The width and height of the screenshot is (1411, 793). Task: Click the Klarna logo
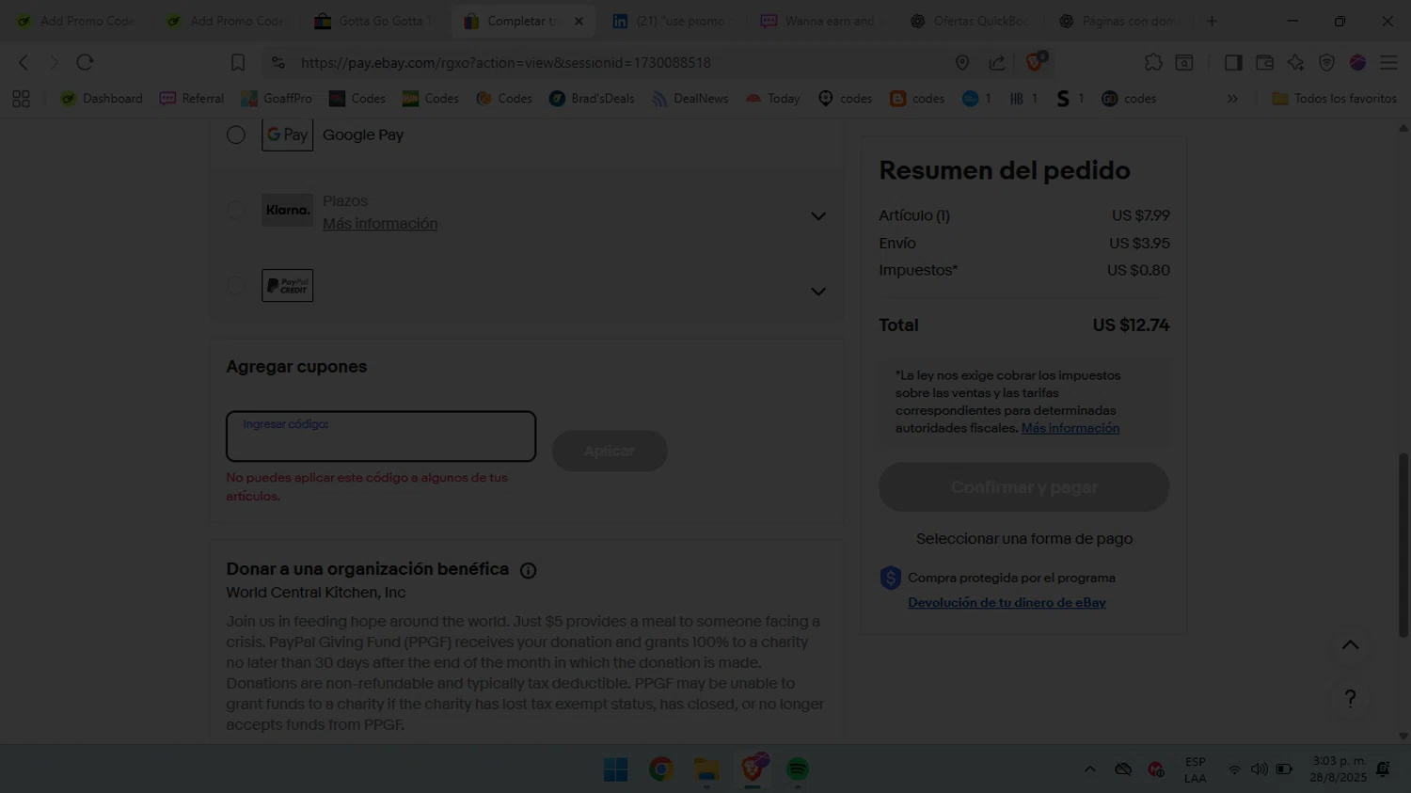(288, 210)
